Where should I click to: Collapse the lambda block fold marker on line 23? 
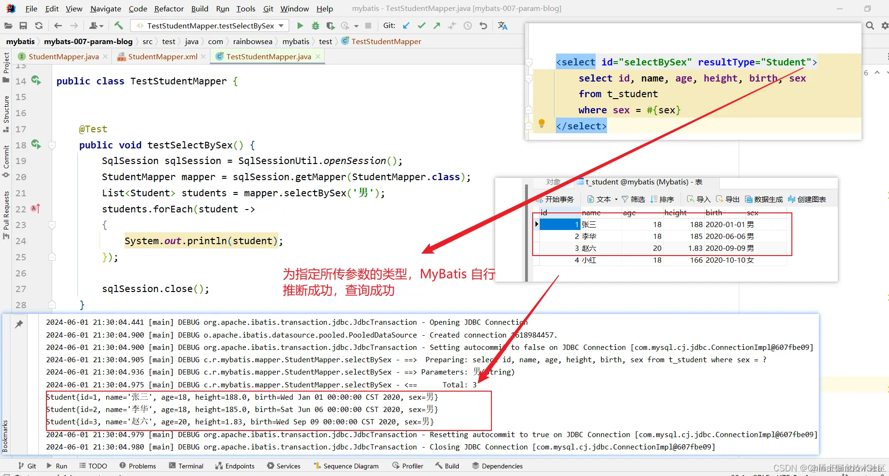(x=53, y=225)
